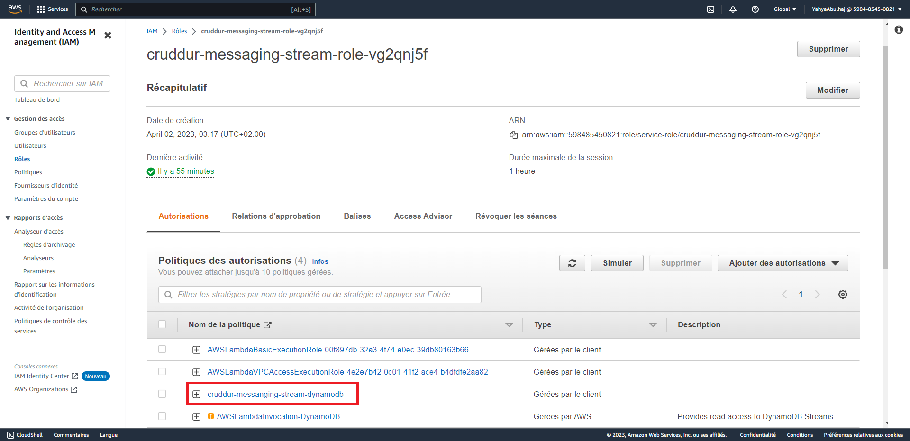Click the Il y a 55 minutes activity link
910x441 pixels.
[186, 171]
